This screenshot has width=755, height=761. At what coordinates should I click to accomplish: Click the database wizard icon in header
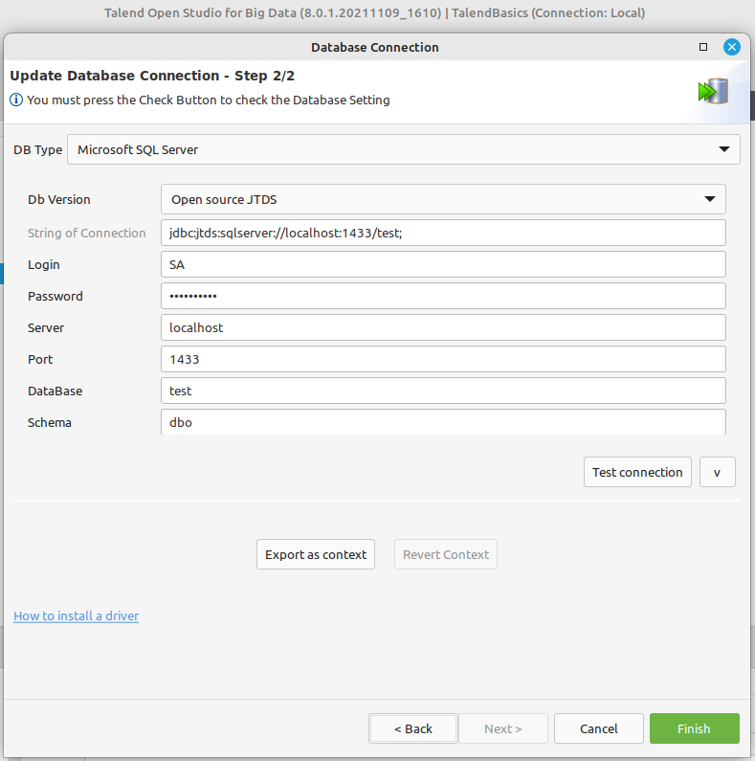click(713, 91)
